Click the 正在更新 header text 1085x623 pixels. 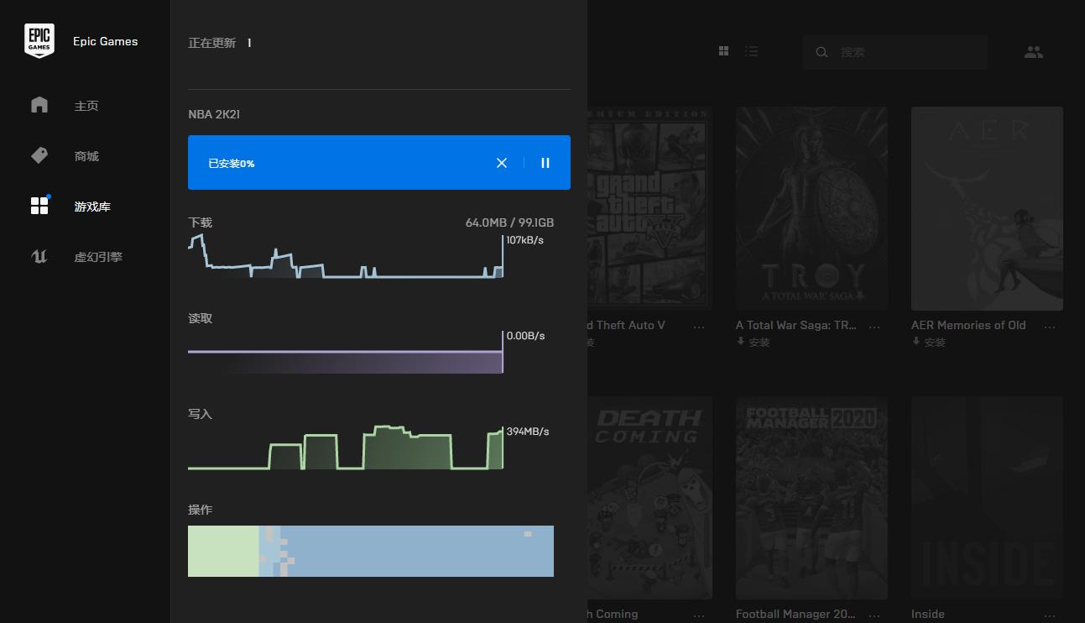(x=212, y=43)
